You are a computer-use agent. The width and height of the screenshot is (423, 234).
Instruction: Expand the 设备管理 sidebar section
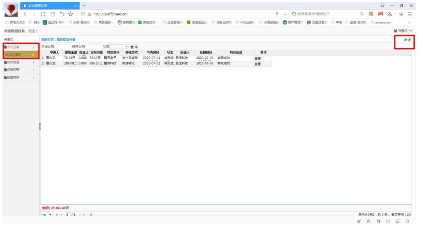point(19,70)
